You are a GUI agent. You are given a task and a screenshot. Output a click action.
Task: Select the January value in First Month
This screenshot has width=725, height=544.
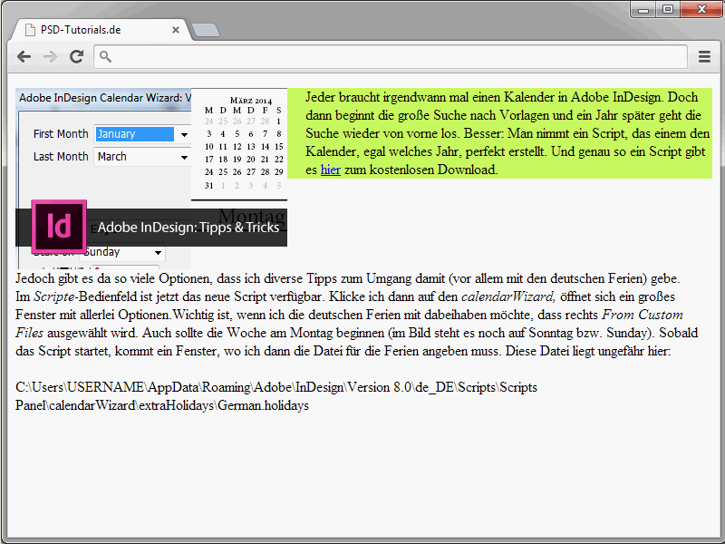tap(134, 134)
